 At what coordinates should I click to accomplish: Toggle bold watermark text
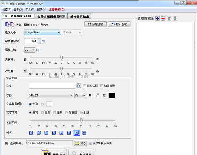tap(90, 95)
